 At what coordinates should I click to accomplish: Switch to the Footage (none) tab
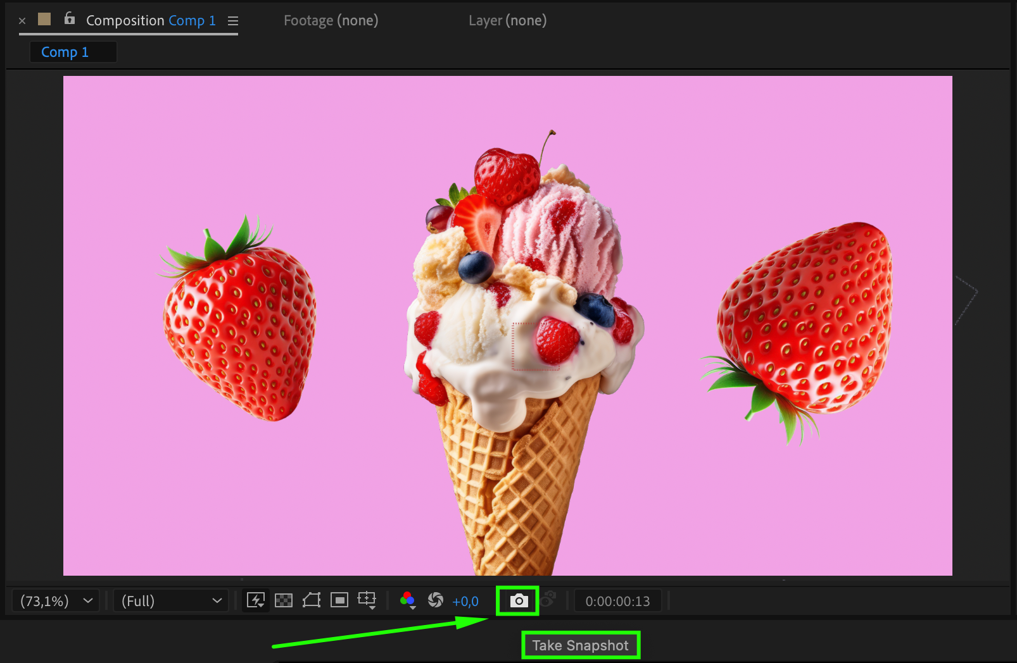click(331, 20)
